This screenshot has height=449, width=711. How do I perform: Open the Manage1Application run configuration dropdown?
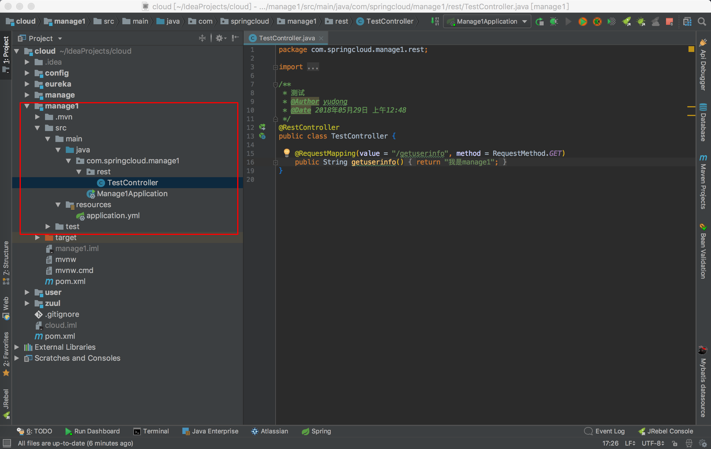coord(487,22)
